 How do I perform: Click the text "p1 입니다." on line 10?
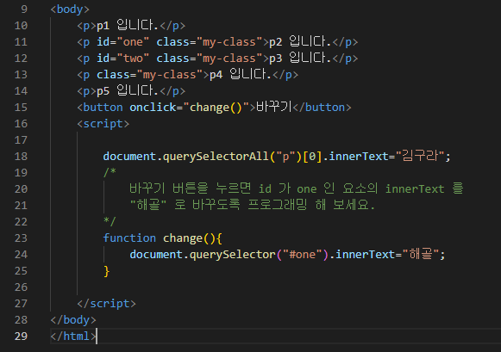127,25
